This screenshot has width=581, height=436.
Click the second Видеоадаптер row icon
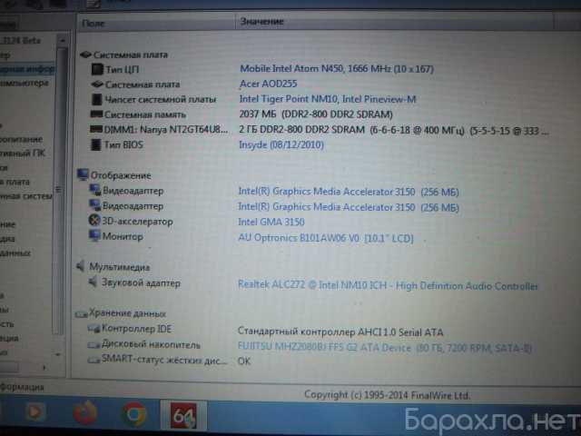[x=94, y=205]
